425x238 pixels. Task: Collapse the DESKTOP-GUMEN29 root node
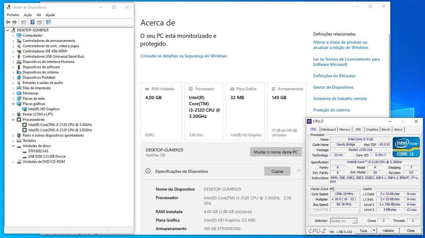click(8, 30)
